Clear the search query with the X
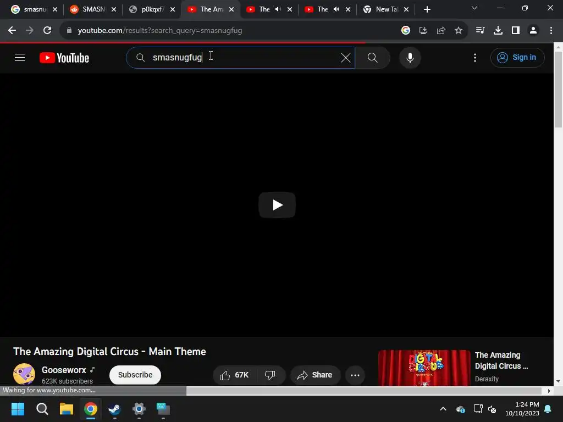 click(x=345, y=57)
